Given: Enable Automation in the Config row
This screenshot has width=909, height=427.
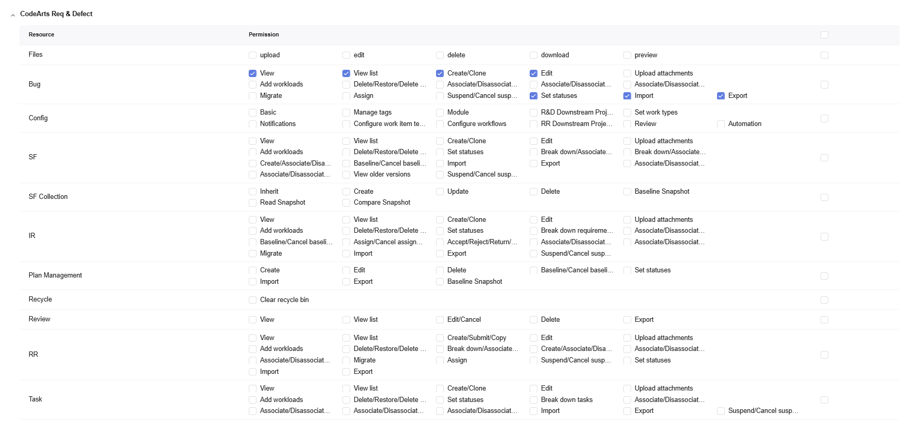Looking at the screenshot, I should pyautogui.click(x=721, y=124).
